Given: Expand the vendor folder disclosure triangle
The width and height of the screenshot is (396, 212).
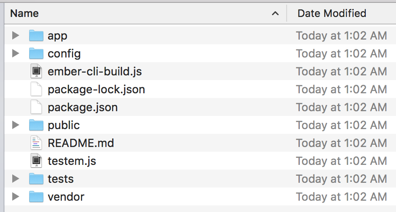Looking at the screenshot, I should click(16, 196).
